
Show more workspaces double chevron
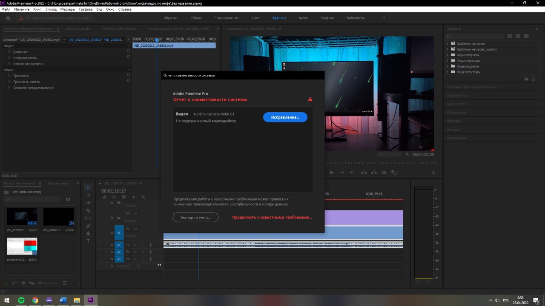point(384,18)
